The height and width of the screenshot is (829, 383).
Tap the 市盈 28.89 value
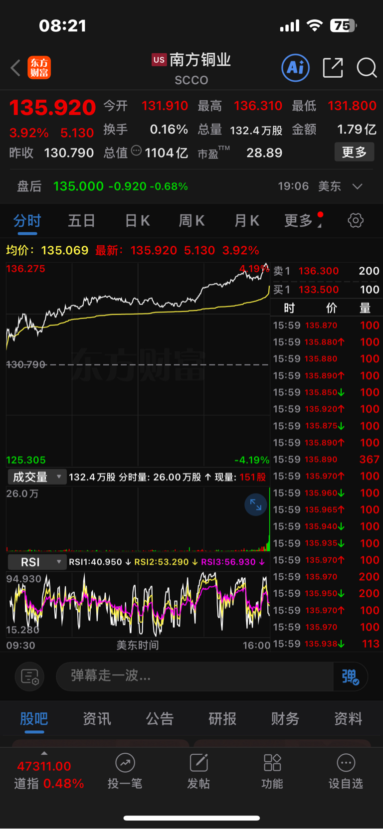point(264,153)
